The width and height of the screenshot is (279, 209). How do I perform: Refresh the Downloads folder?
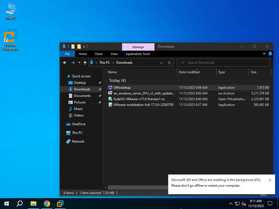pyautogui.click(x=169, y=63)
